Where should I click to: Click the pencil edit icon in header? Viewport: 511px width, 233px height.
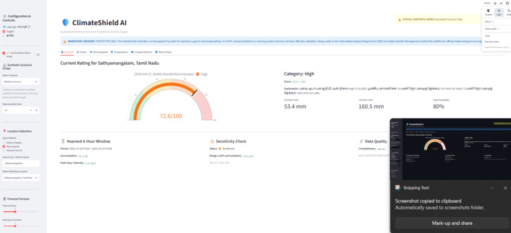(501, 3)
